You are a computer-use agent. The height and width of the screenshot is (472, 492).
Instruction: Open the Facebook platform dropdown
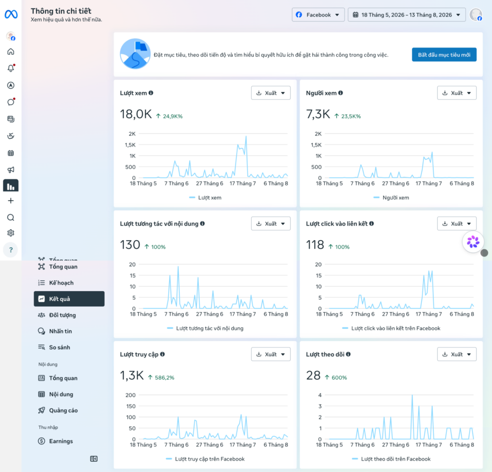tap(318, 15)
